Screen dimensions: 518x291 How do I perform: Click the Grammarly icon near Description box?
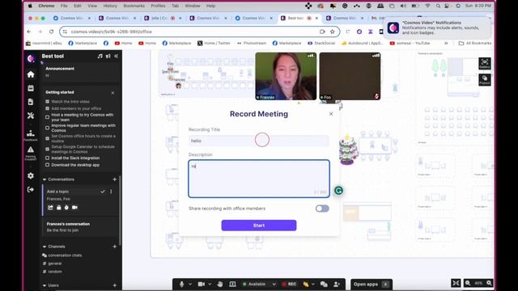338,191
